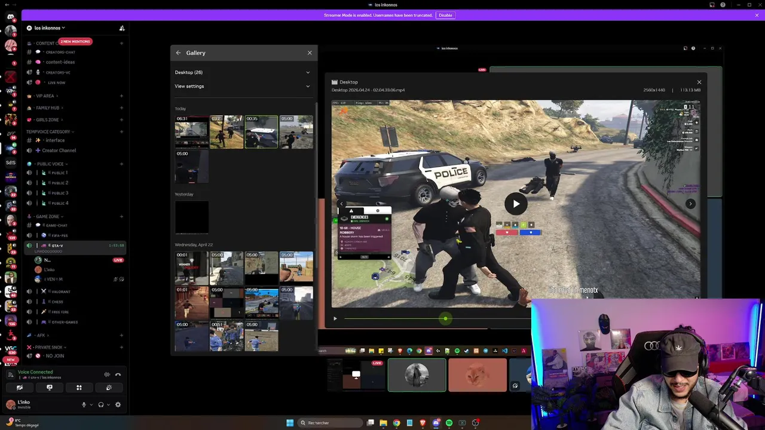The height and width of the screenshot is (430, 765).
Task: Open the soundboard button
Action: click(x=109, y=388)
